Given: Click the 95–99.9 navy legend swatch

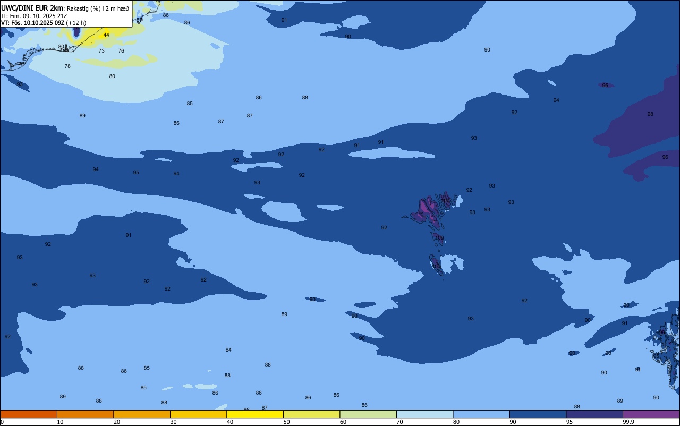Looking at the screenshot, I should (594, 414).
